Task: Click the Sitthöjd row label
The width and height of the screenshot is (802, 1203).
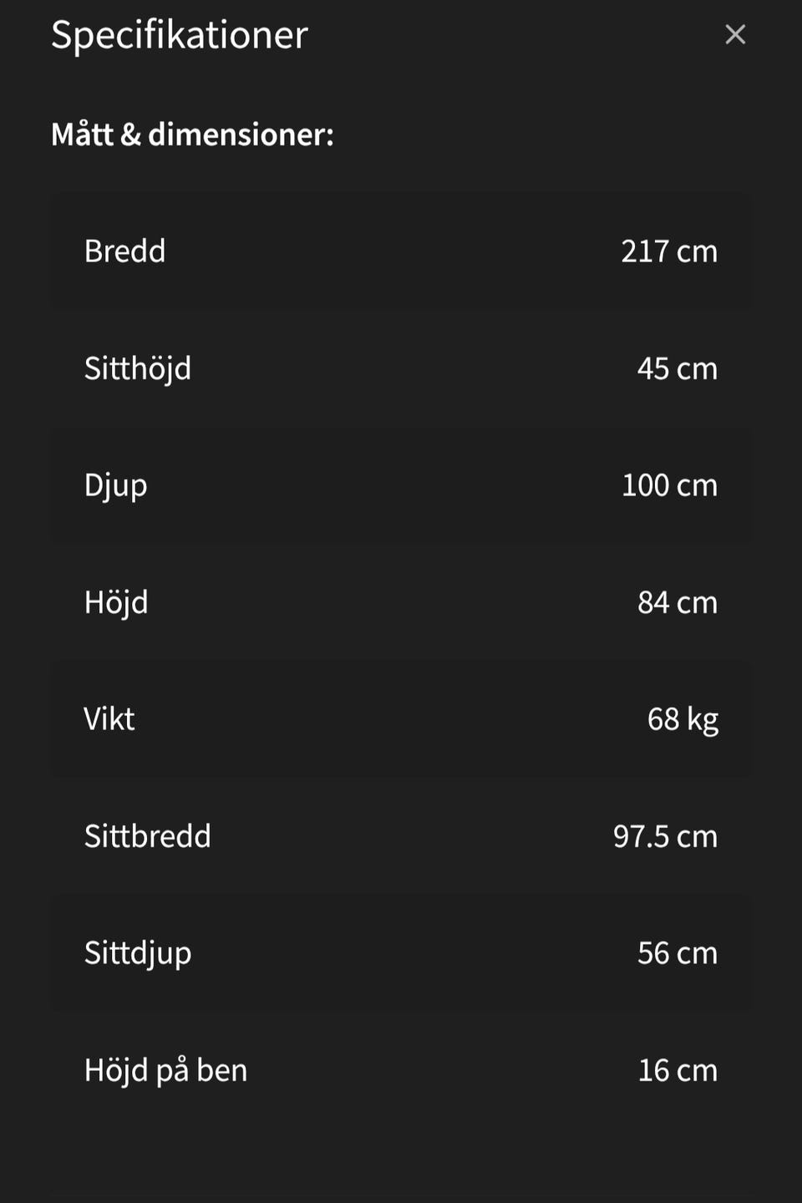Action: 138,368
